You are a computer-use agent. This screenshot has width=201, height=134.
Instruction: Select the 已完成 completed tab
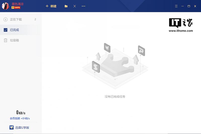point(14,30)
